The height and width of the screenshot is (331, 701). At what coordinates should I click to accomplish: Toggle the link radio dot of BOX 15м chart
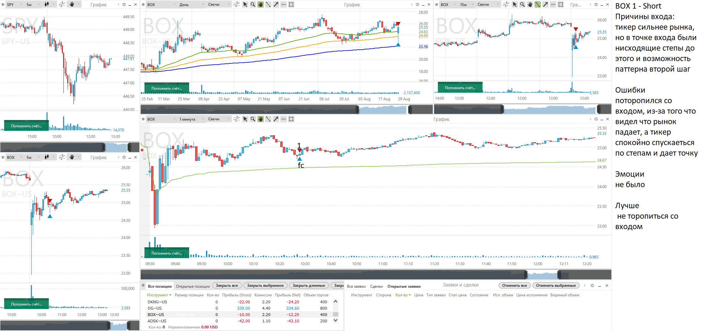click(x=437, y=4)
